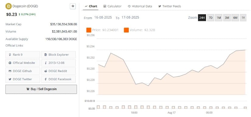Image resolution: width=251 pixels, height=117 pixels.
Task: Toggle the orange Price series swatch
Action: pos(89,30)
